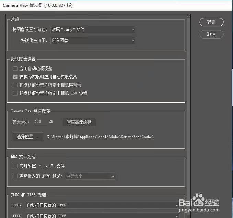Image resolution: width=233 pixels, height=218 pixels.
Task: Open the JPEG handling dropdown
Action: coord(103,205)
